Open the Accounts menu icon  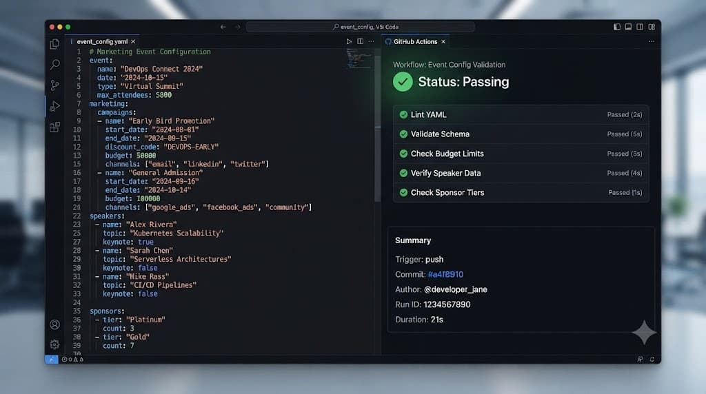(54, 324)
